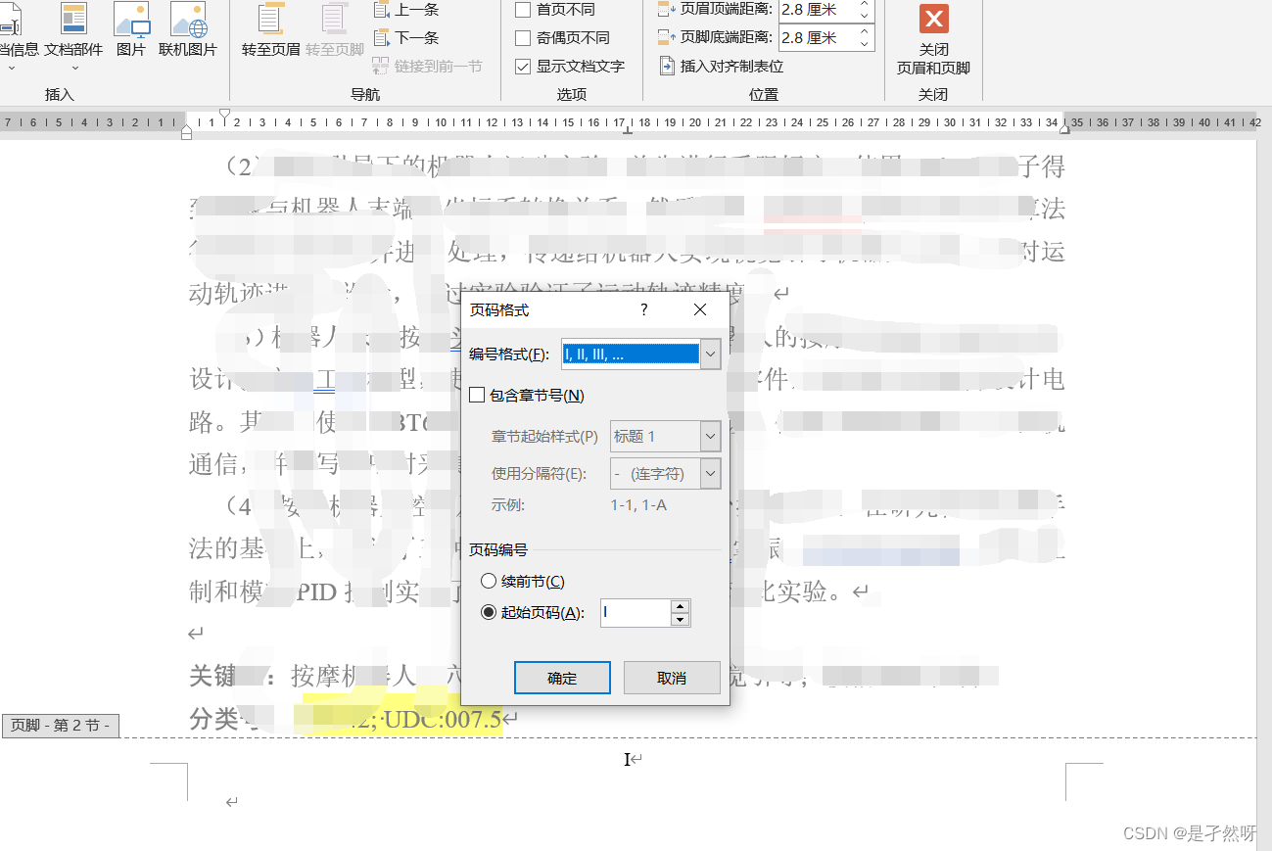The height and width of the screenshot is (851, 1272).
Task: Click 关闭页眉和页脚 red close icon
Action: point(934,19)
